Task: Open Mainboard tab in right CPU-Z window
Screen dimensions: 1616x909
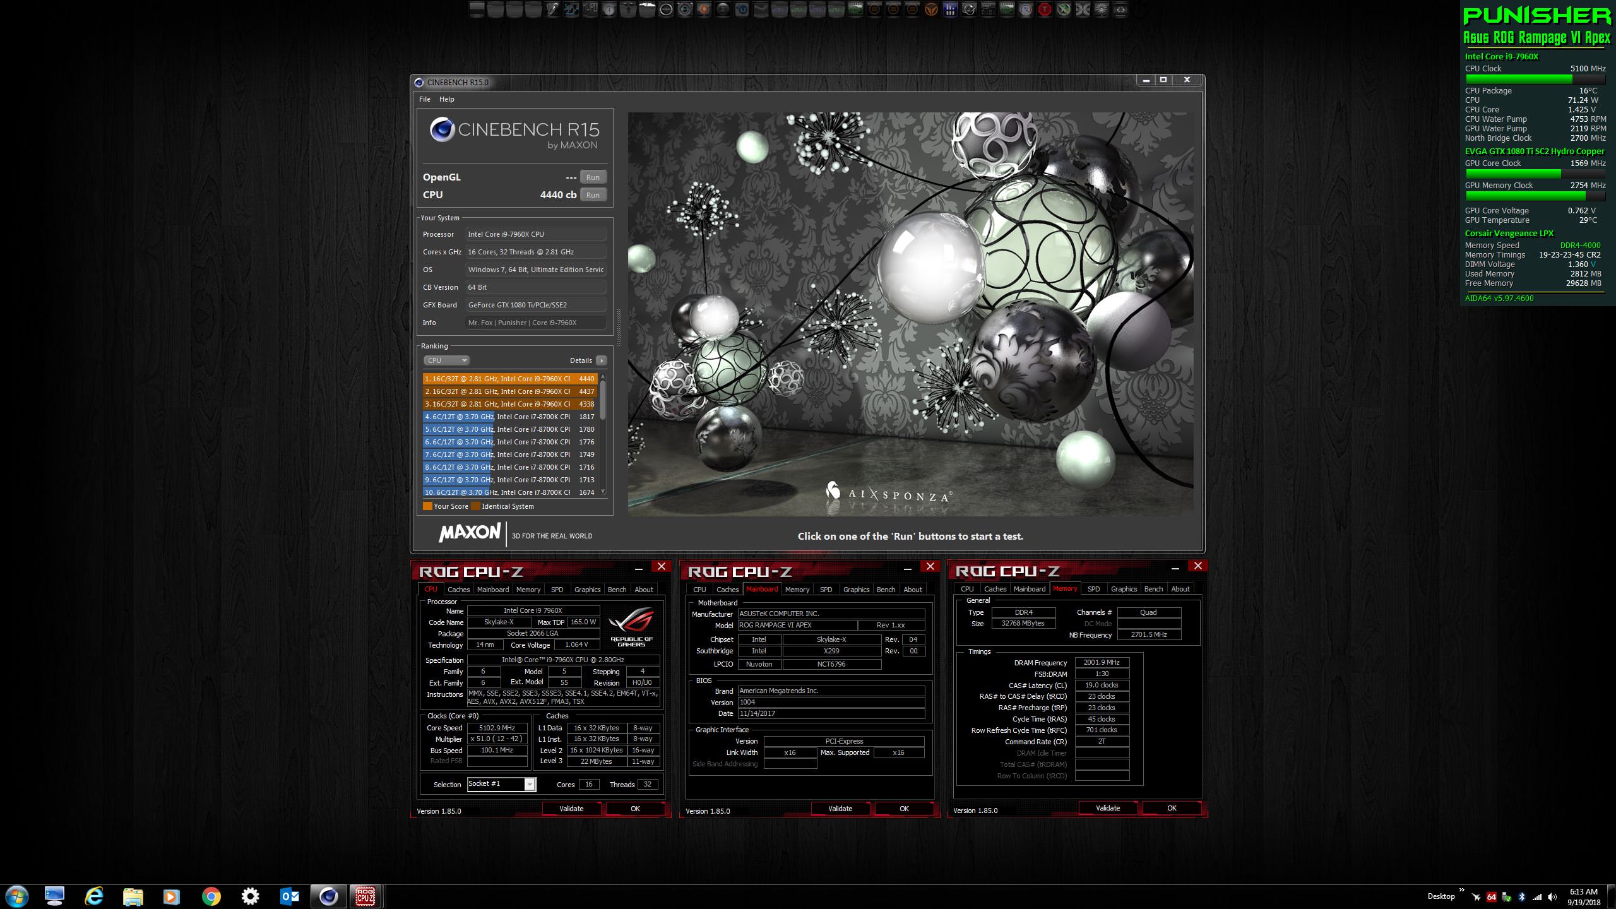Action: (x=1029, y=589)
